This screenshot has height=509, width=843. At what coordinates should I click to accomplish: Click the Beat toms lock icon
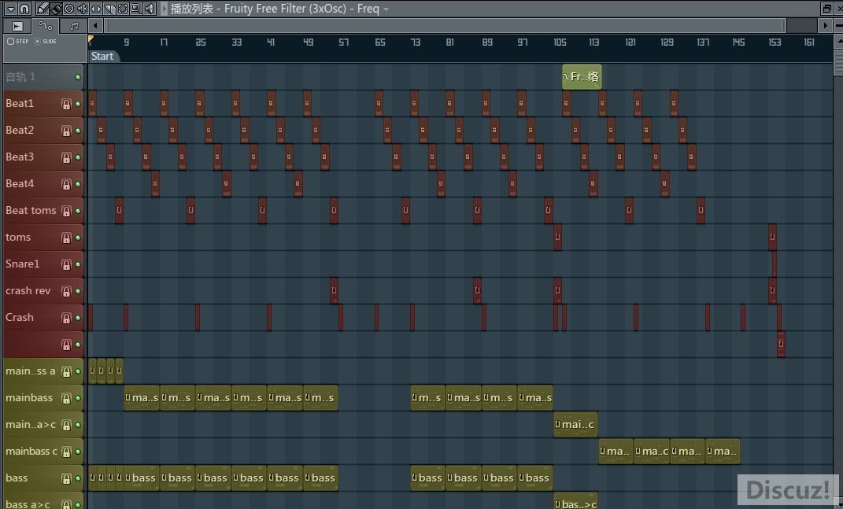coord(66,212)
